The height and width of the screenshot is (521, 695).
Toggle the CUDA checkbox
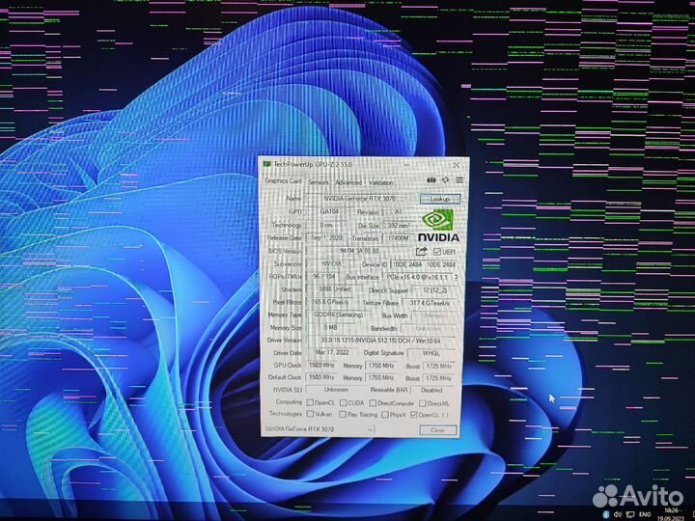(343, 402)
